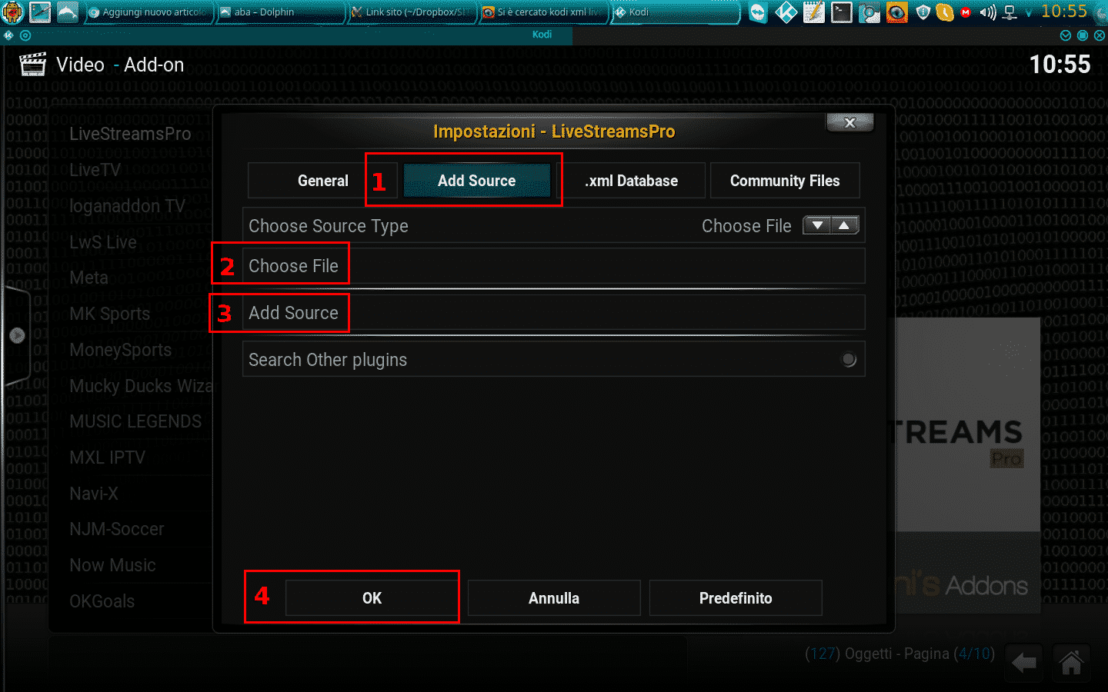1108x692 pixels.
Task: Click the Video clapperboard icon
Action: click(x=32, y=64)
